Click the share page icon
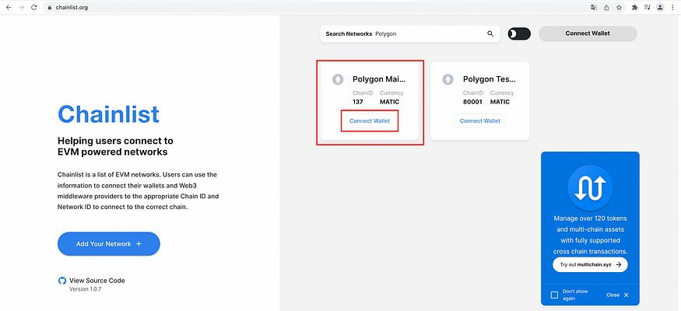The height and width of the screenshot is (311, 681). click(606, 7)
